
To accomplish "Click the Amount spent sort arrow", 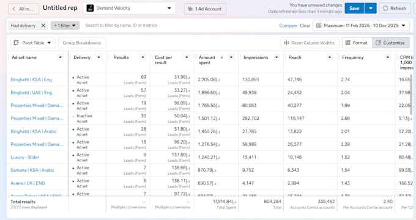I will (x=222, y=57).
